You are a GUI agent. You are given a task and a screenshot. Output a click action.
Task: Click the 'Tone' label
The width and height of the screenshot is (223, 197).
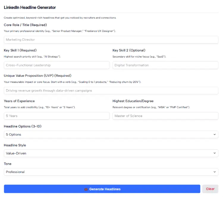click(x=7, y=164)
